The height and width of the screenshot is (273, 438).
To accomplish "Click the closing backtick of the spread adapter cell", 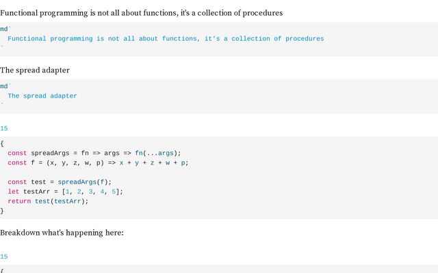I will (x=1, y=104).
